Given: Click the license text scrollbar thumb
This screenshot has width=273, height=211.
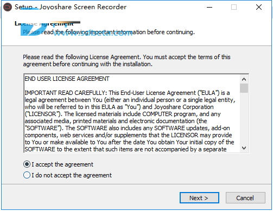Looking at the screenshot, I should [x=244, y=88].
